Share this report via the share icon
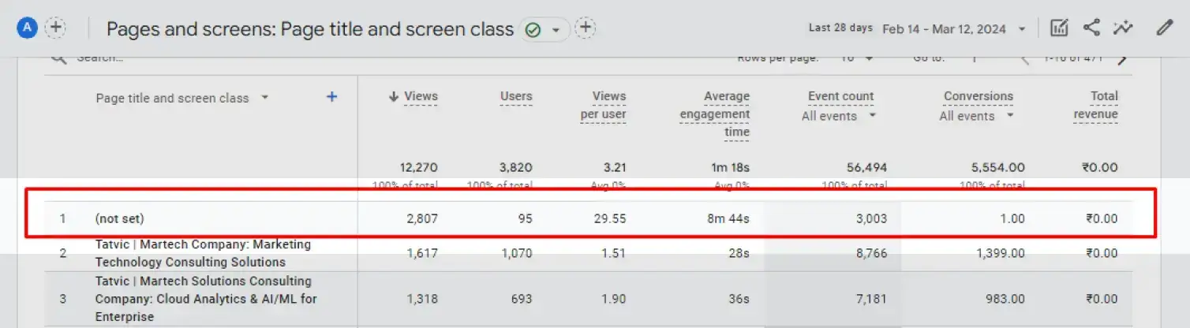The image size is (1190, 328). click(x=1091, y=28)
